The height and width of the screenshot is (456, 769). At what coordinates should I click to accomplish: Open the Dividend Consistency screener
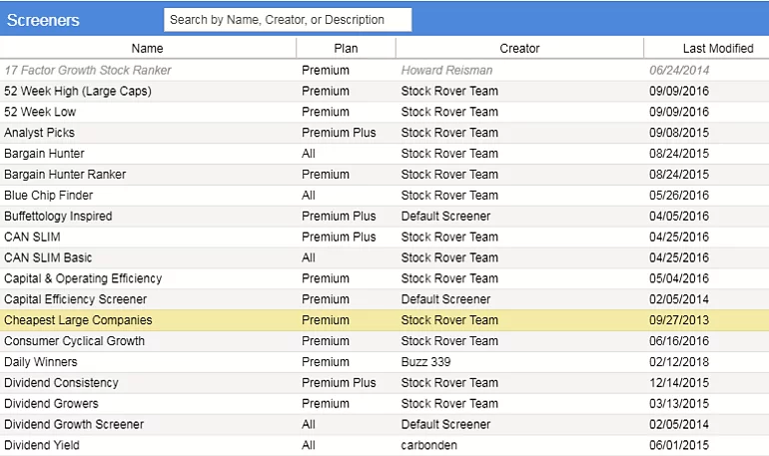[x=61, y=383]
